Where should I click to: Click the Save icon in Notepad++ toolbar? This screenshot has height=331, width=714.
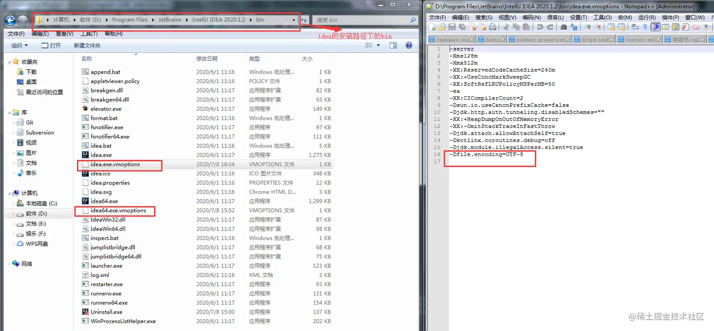pyautogui.click(x=452, y=27)
